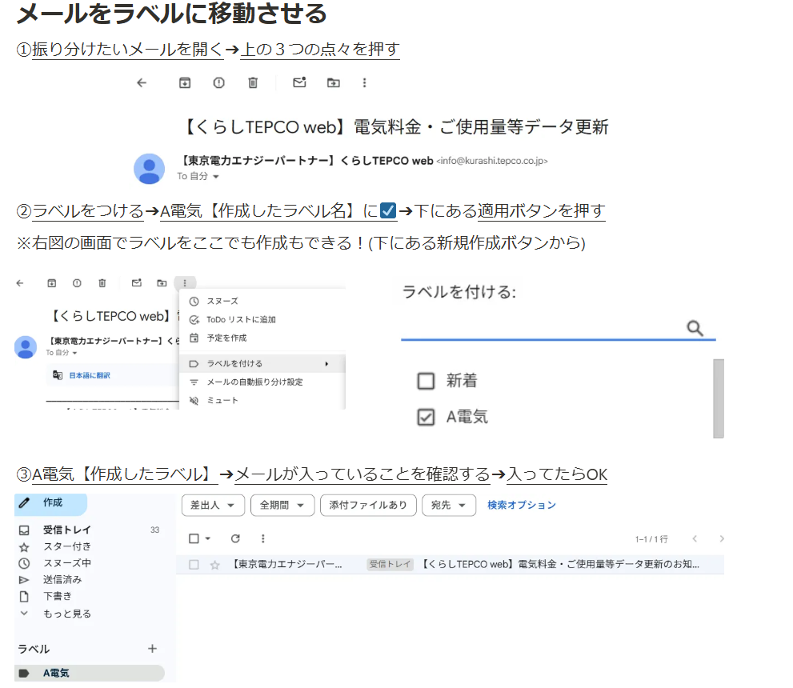Click the back arrow in the top email toolbar
This screenshot has width=793, height=688.
point(142,83)
